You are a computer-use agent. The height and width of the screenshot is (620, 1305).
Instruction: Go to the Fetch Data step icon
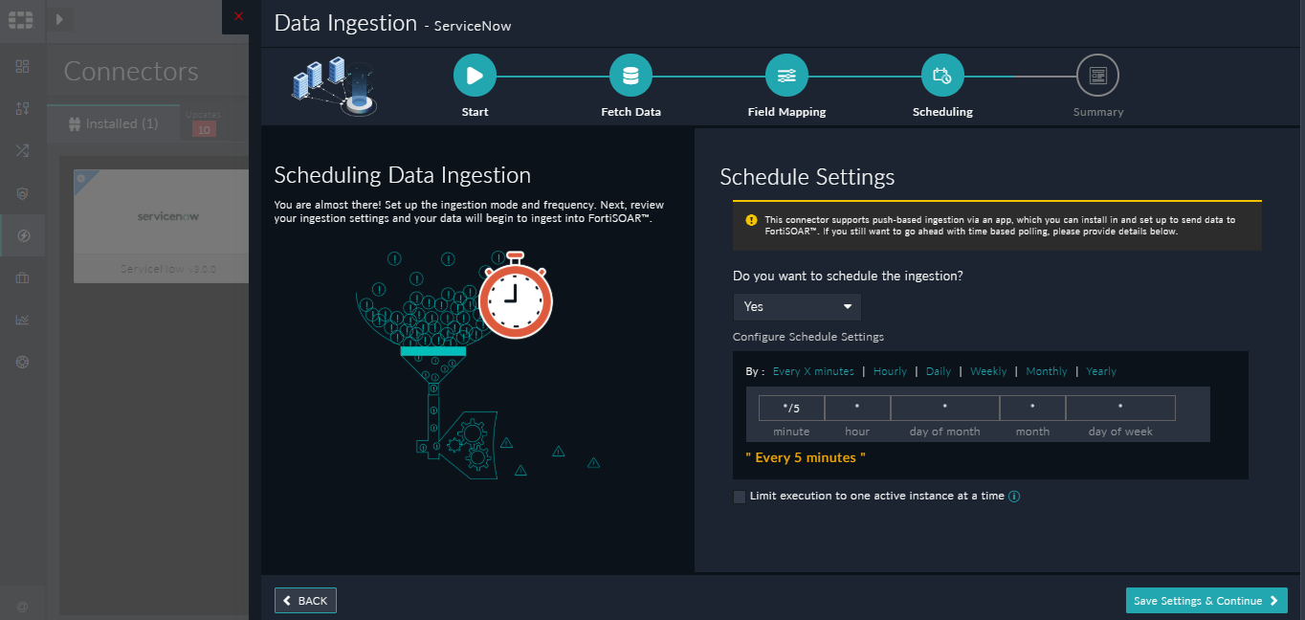(630, 76)
